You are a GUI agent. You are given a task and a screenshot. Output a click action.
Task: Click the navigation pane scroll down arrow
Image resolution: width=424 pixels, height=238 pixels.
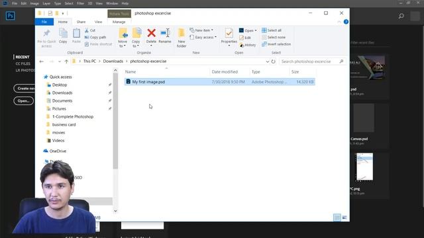pyautogui.click(x=115, y=211)
